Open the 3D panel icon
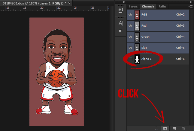The width and height of the screenshot is (194, 131). pos(121,11)
